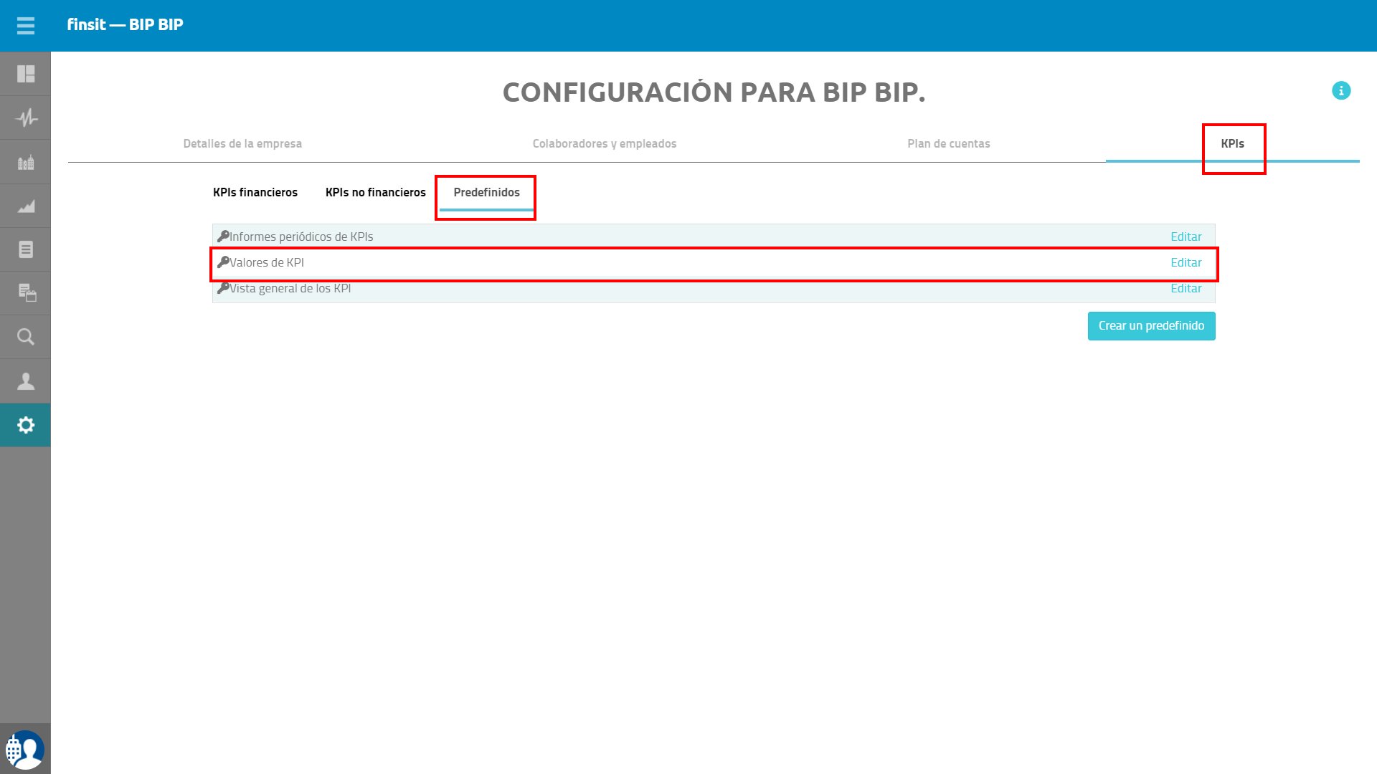Switch to Plan de cuentas tab
The image size is (1377, 774).
pos(949,143)
